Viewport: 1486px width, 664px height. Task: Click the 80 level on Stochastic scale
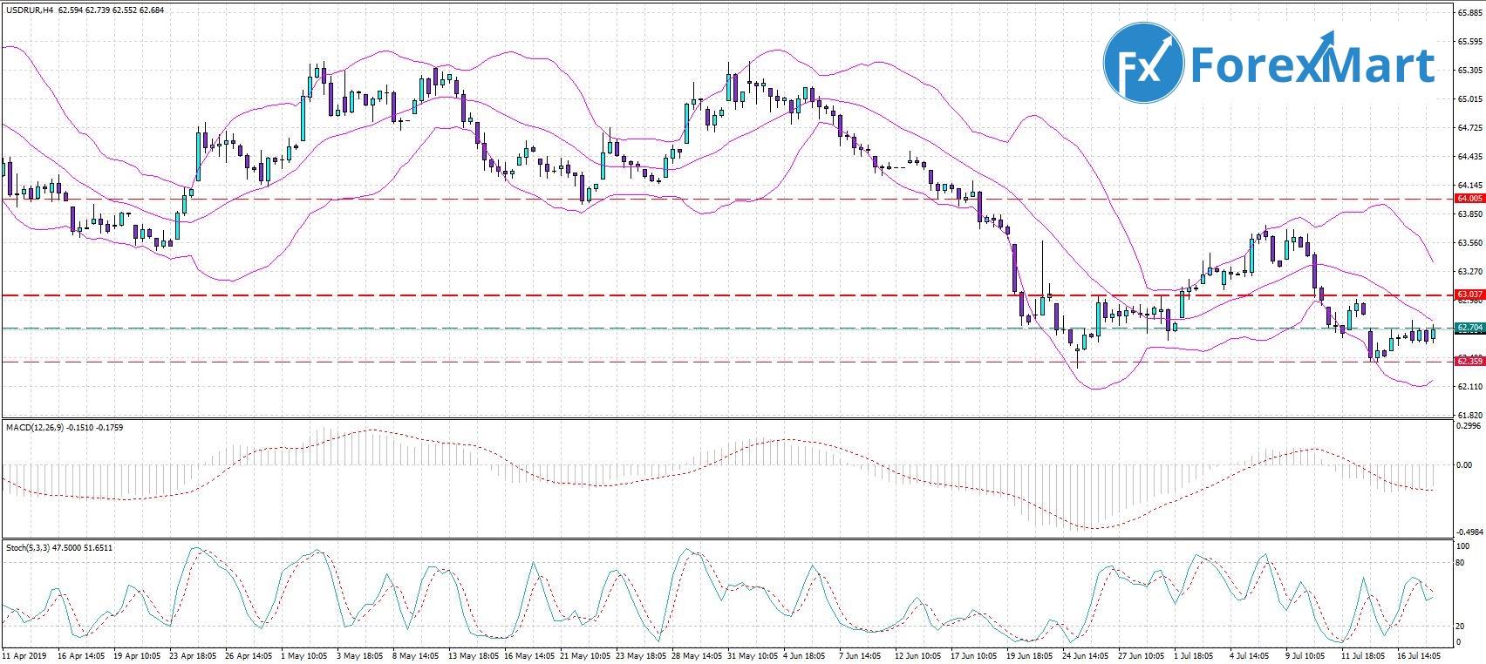(x=1462, y=563)
